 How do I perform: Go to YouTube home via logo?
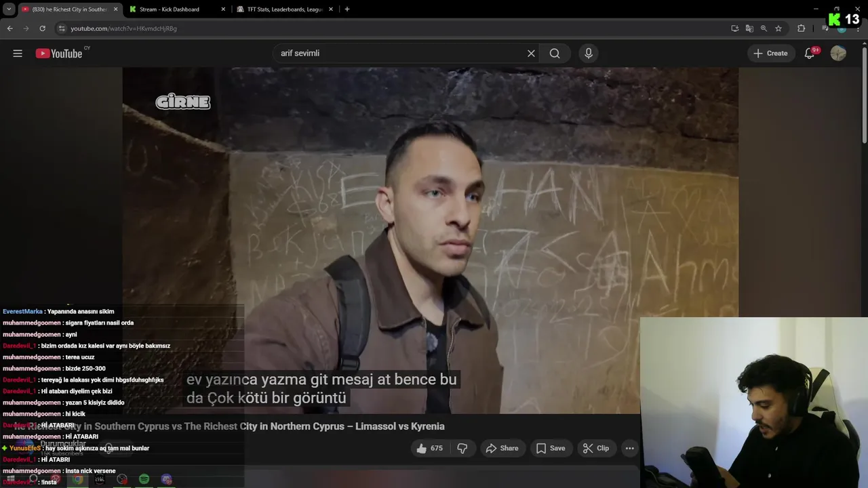click(x=59, y=54)
